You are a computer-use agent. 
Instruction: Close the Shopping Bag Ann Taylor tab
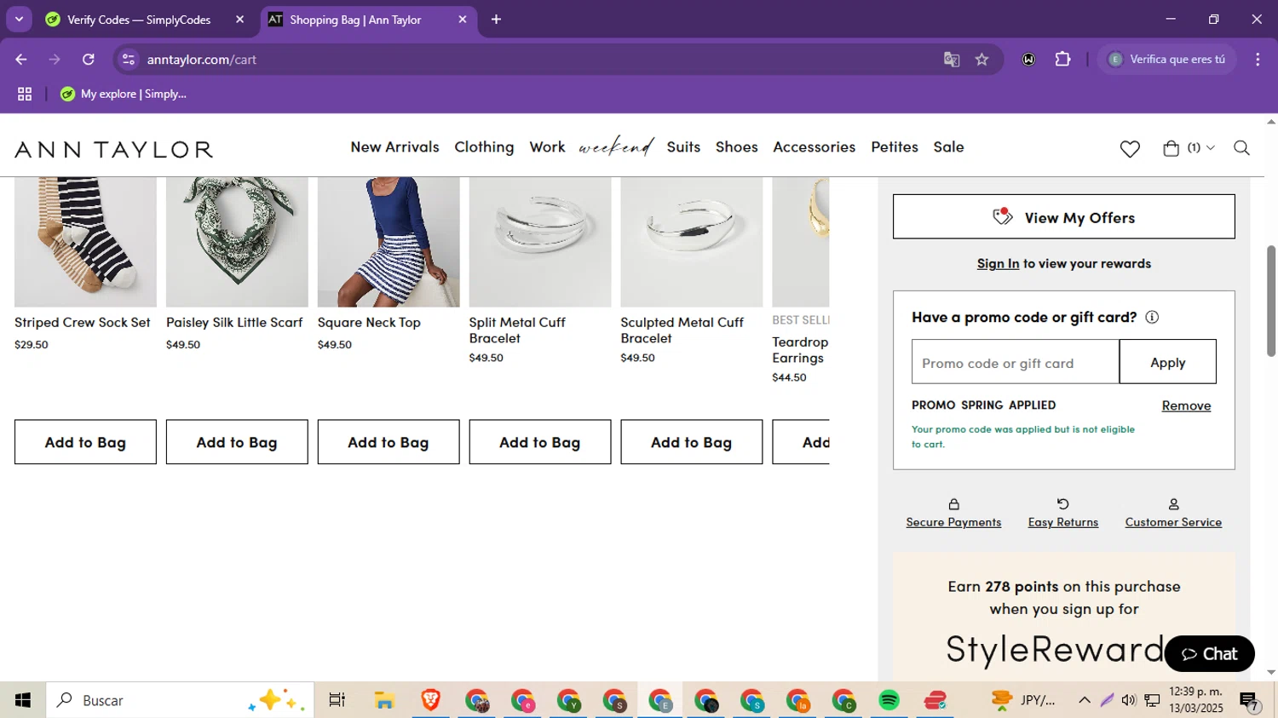tap(463, 20)
